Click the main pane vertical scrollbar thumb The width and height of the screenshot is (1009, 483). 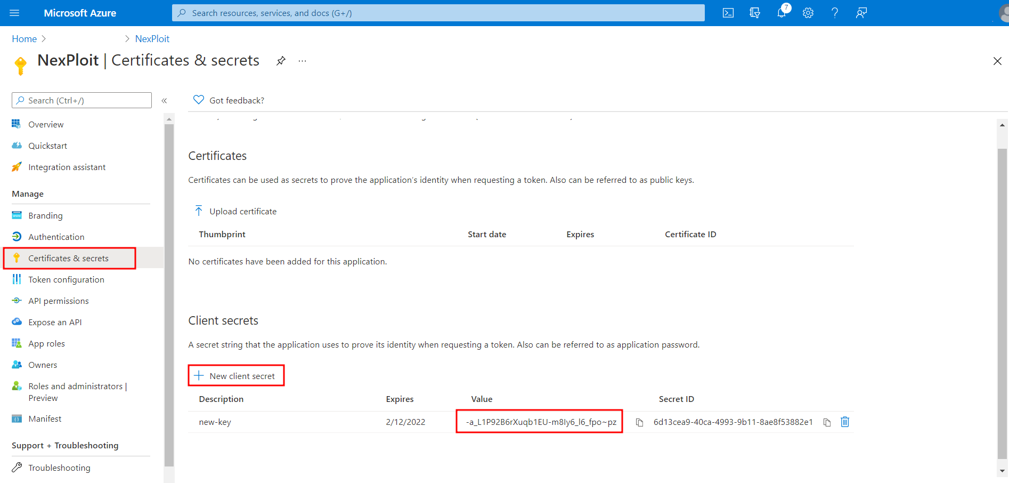point(1002,303)
